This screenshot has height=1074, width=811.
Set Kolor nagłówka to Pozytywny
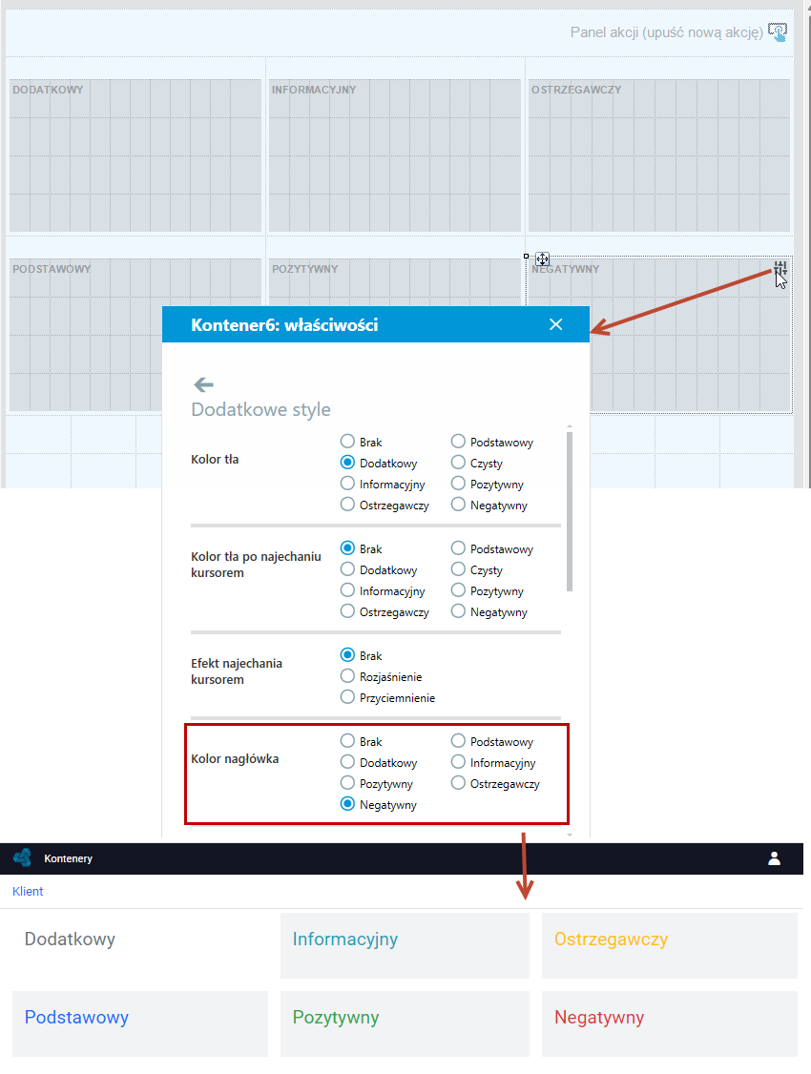348,783
